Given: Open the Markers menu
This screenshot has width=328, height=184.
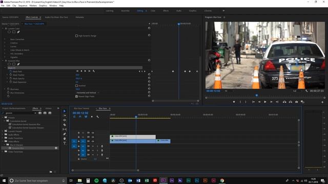Looking at the screenshot, I should point(33,6).
